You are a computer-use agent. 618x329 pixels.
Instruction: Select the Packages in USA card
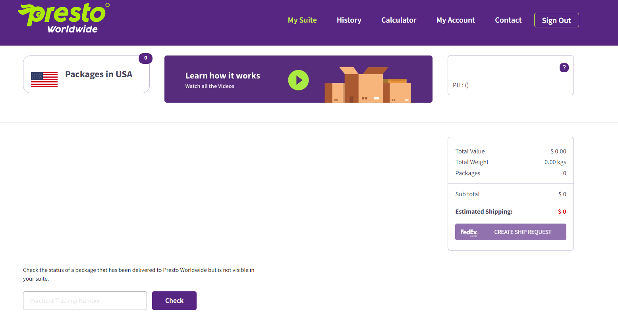point(86,75)
